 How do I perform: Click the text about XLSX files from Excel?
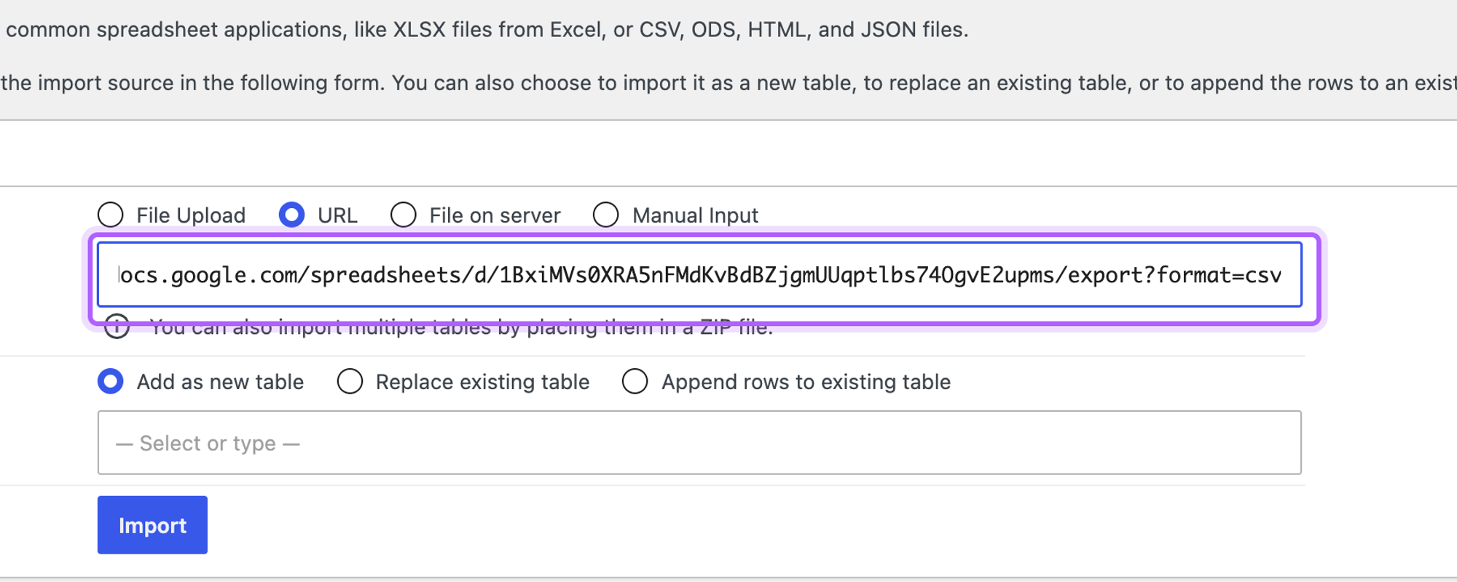point(487,30)
